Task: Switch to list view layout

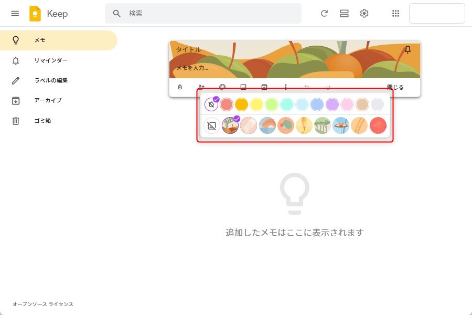Action: click(344, 13)
